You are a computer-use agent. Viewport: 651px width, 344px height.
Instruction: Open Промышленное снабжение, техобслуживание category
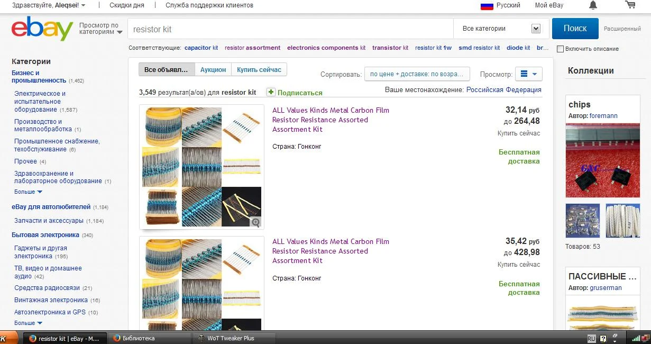tap(57, 145)
